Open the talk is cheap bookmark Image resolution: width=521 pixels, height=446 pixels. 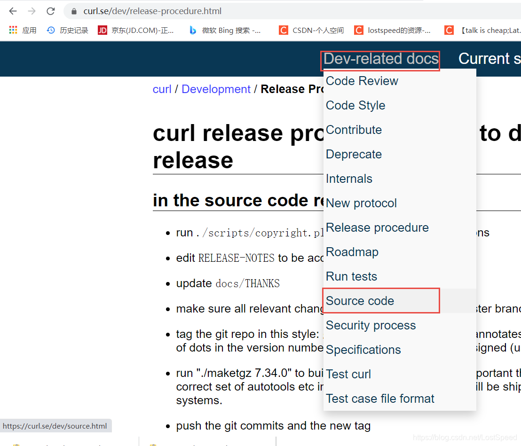pos(482,30)
